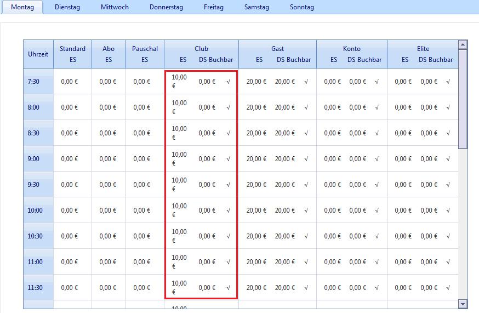This screenshot has height=313, width=479.
Task: Toggle Gast Buchbar checkmark for 7:30
Action: pos(306,82)
